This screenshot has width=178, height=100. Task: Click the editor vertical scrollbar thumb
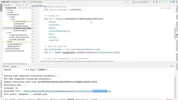pyautogui.click(x=175, y=33)
